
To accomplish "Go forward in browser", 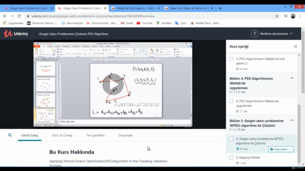I will point(12,16).
